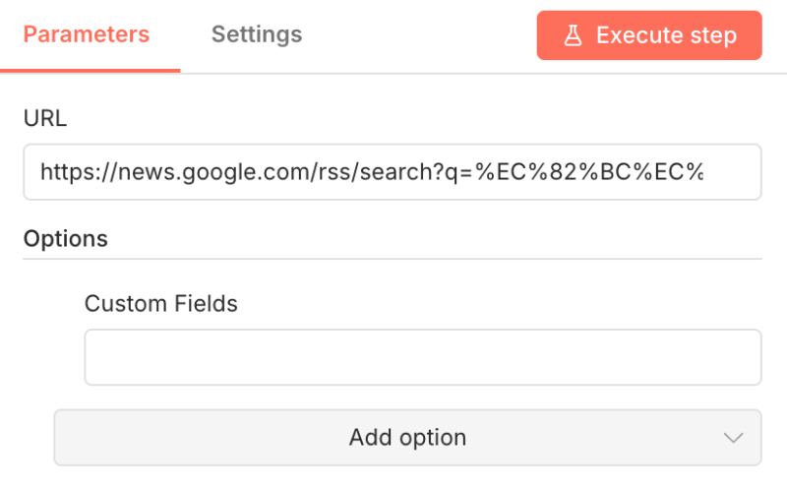Viewport: 787px width, 491px height.
Task: Click the URL field label
Action: tap(44, 119)
